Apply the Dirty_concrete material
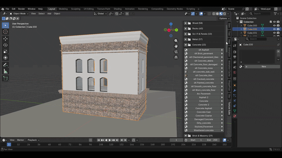 click(x=204, y=123)
